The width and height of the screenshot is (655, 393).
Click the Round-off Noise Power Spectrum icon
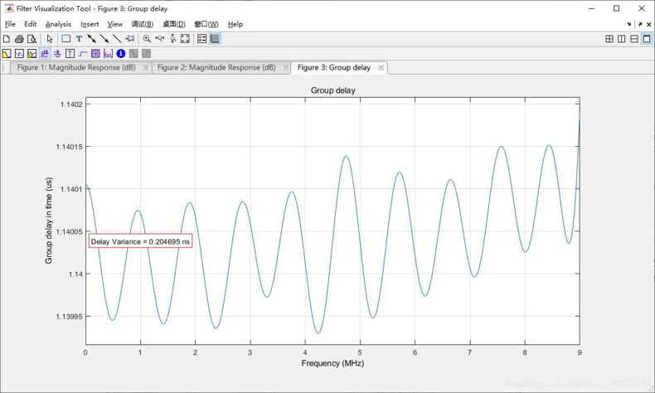146,53
